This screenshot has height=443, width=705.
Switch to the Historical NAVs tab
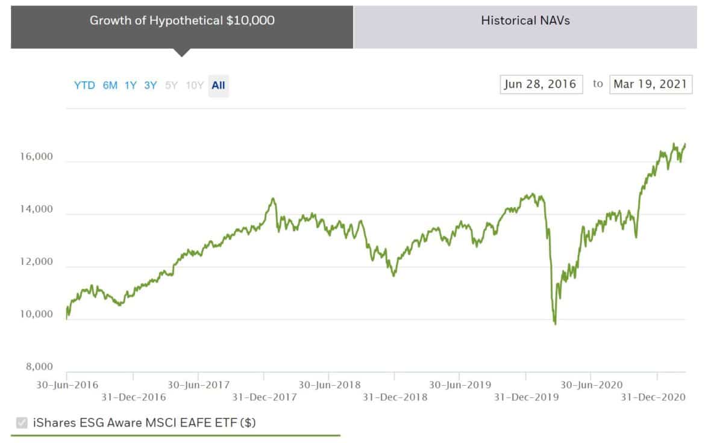[525, 20]
